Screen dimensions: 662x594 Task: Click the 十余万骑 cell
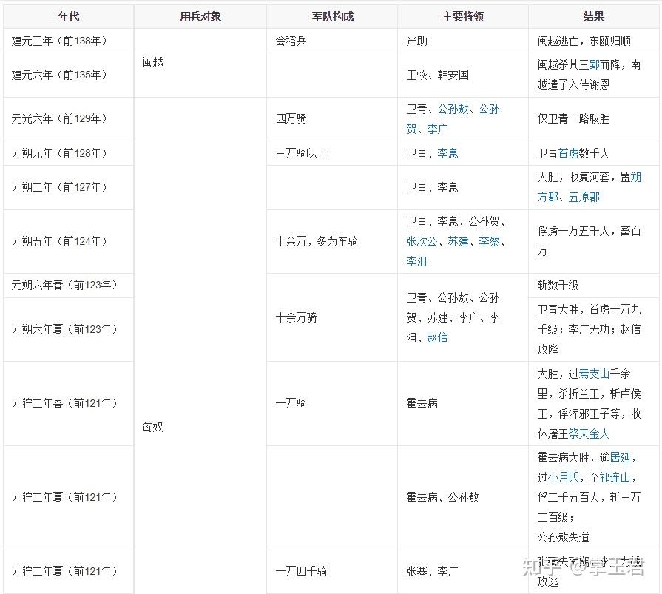[x=332, y=317]
